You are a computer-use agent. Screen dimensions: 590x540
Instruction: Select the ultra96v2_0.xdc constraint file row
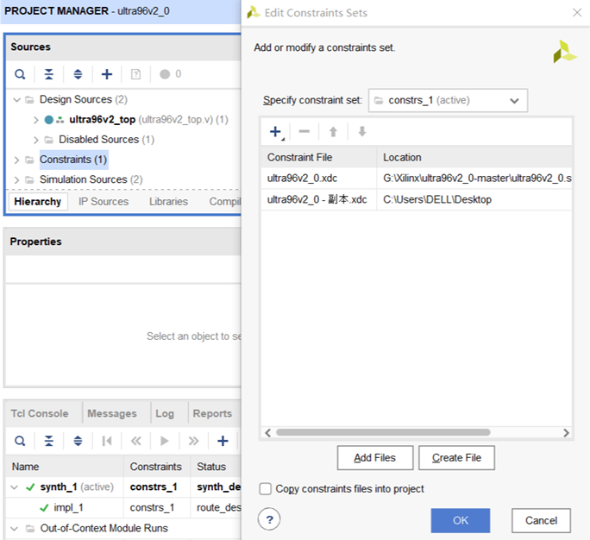coord(417,179)
